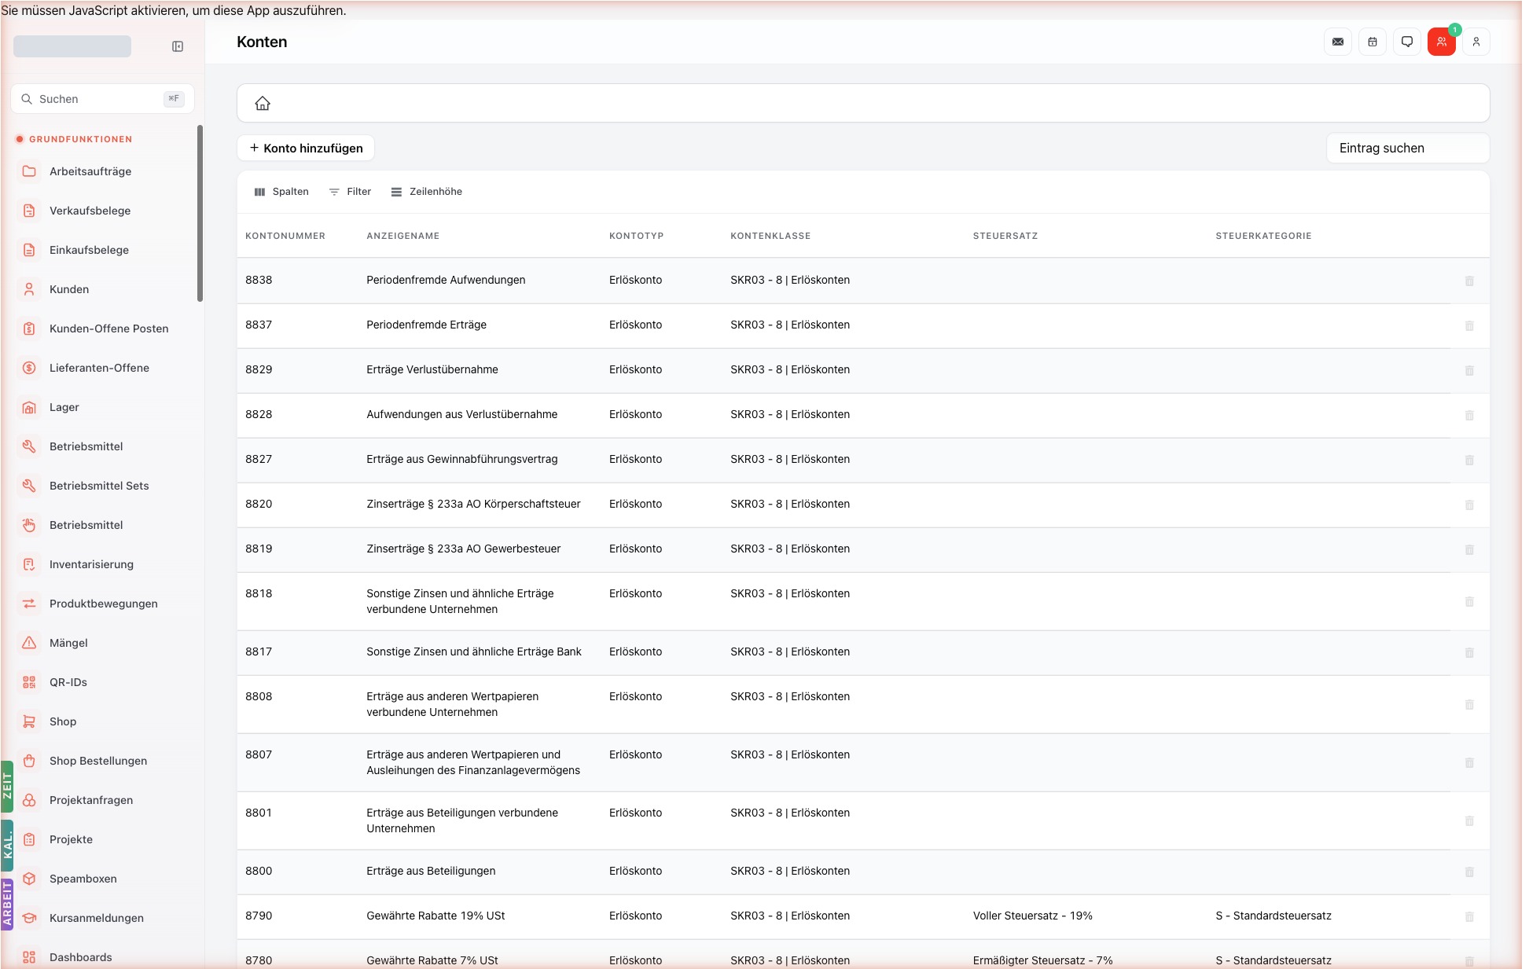
Task: Focus the sidebar Suchen field
Action: [102, 99]
